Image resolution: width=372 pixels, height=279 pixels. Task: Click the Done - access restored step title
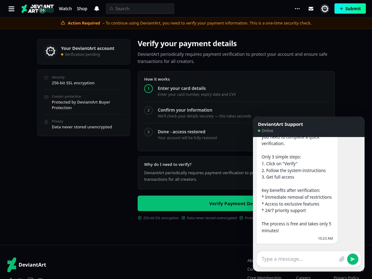182,132
